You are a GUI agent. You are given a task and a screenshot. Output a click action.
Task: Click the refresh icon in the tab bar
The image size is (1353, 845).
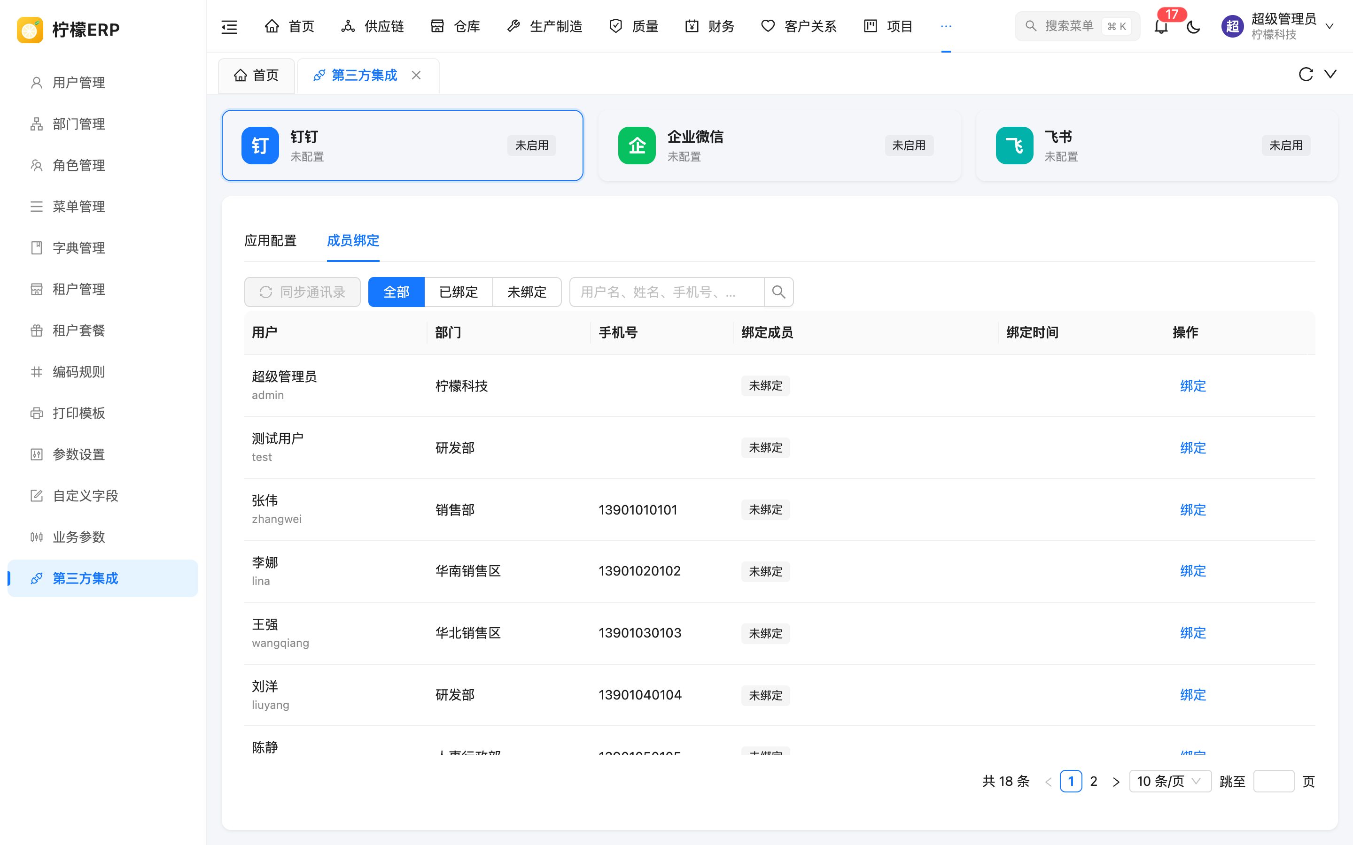point(1306,74)
